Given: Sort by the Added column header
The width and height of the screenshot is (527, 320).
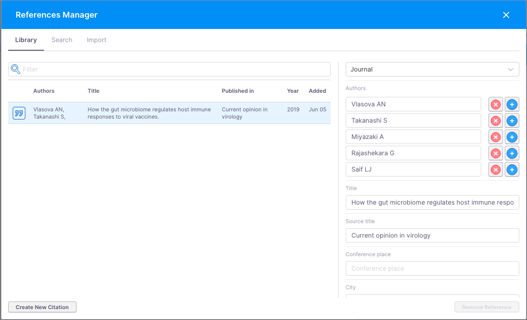Looking at the screenshot, I should point(317,91).
